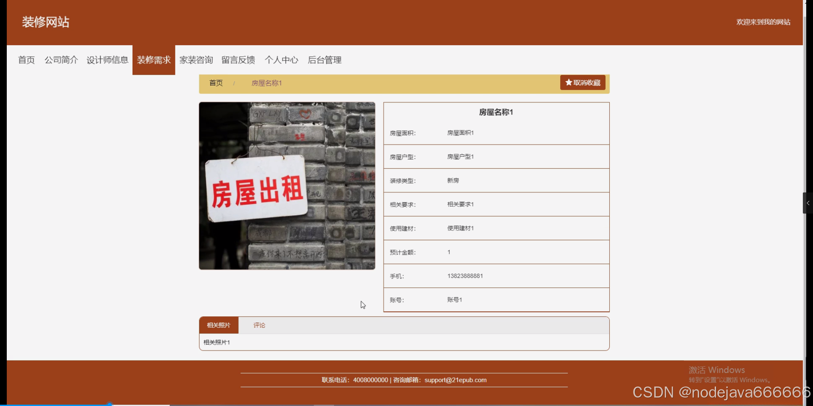Click the 相关要求1 value
813x406 pixels.
coord(460,204)
